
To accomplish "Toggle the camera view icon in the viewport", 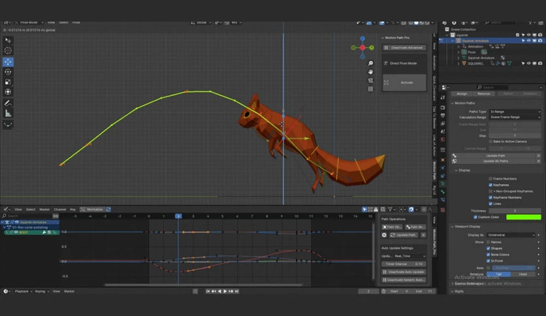I will click(370, 80).
